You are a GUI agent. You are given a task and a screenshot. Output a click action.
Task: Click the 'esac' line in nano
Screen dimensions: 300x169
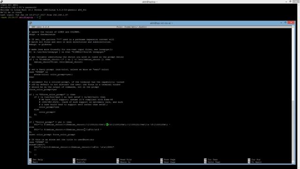coord(31,77)
